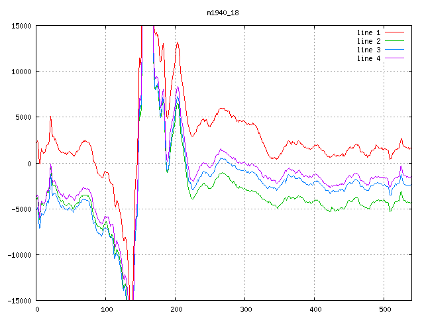Select the 'line 3' legend label
This screenshot has height=318, width=424.
coord(368,50)
